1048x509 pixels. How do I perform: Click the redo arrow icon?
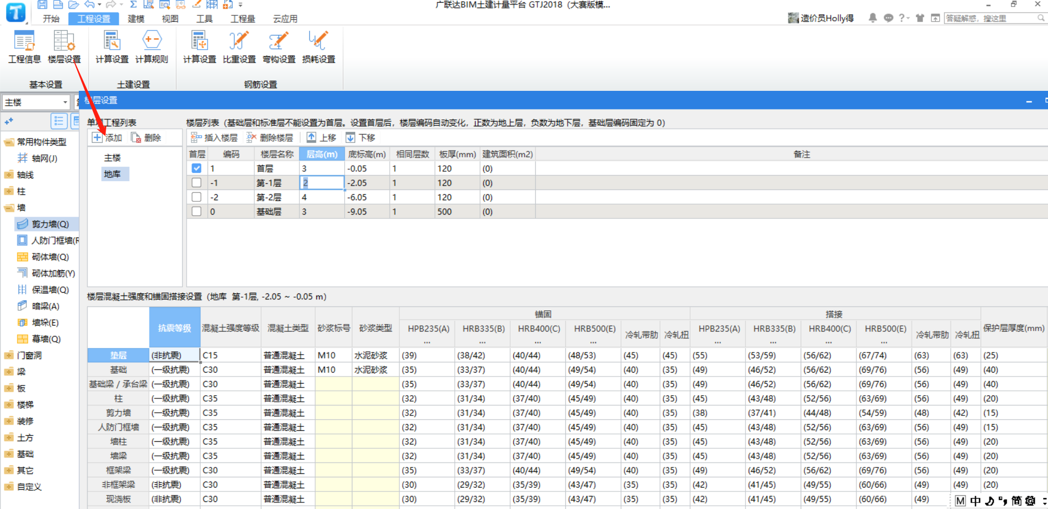[x=111, y=4]
